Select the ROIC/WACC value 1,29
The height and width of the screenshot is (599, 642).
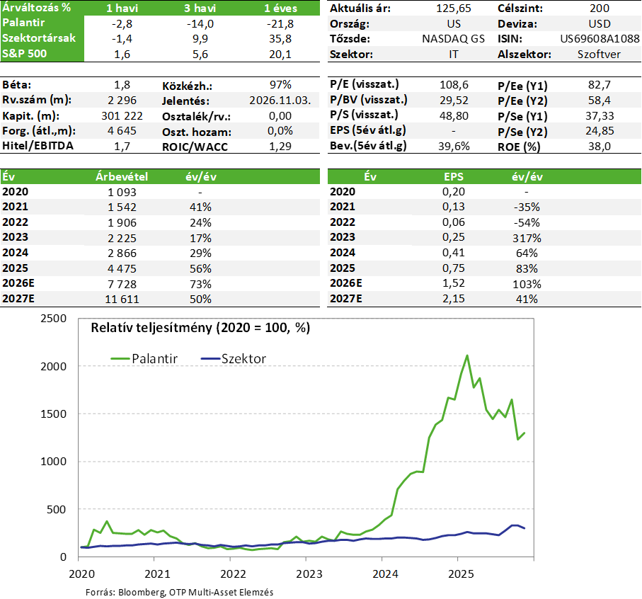280,146
